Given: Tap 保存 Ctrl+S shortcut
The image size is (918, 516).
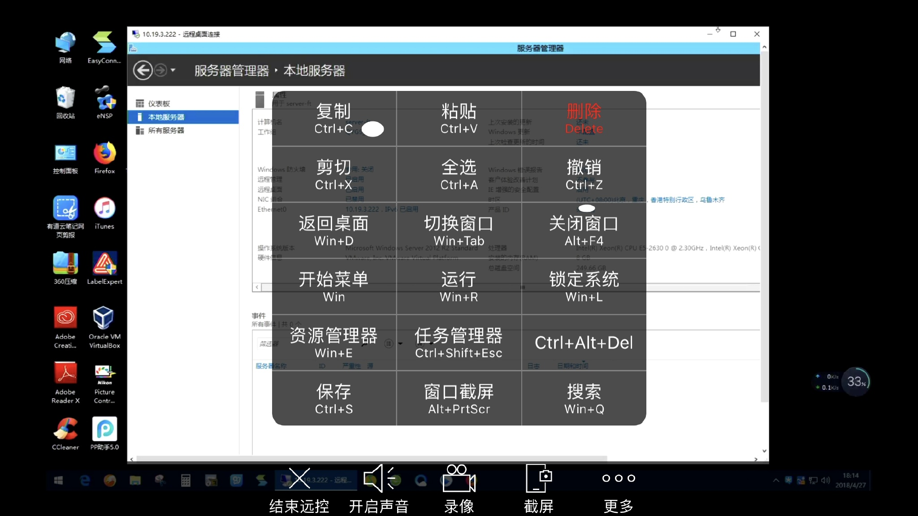Looking at the screenshot, I should [x=334, y=398].
